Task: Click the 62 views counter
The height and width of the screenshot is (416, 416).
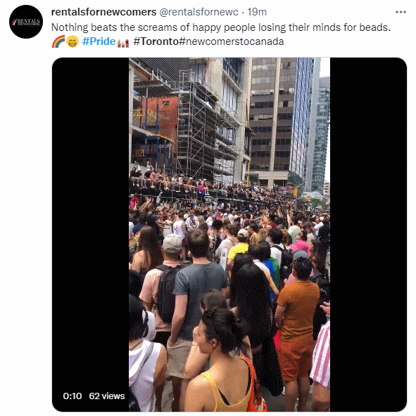Action: point(107,396)
